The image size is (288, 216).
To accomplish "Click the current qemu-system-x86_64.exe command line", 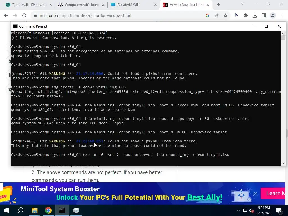I will point(120,155).
